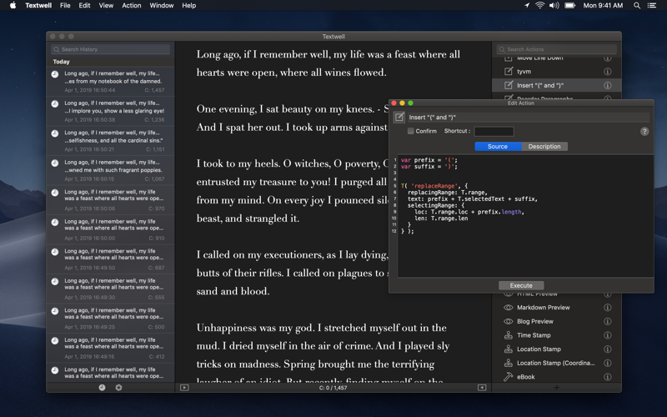The width and height of the screenshot is (667, 417).
Task: Toggle the left sidebar with the bottom-bar panel icon
Action: click(184, 388)
